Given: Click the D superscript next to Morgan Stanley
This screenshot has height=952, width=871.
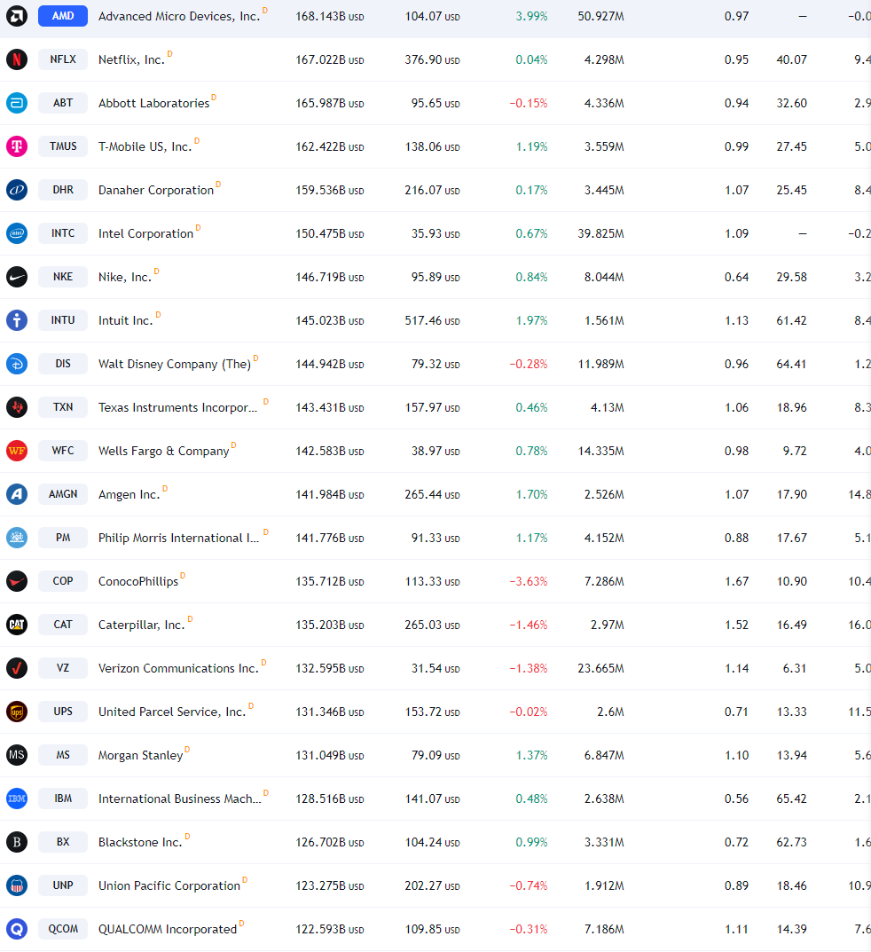Looking at the screenshot, I should 187,749.
